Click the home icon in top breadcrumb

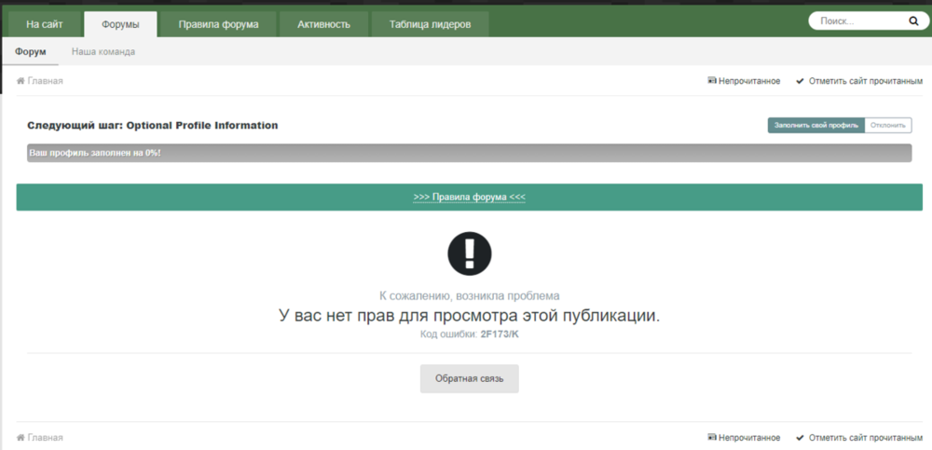[21, 81]
